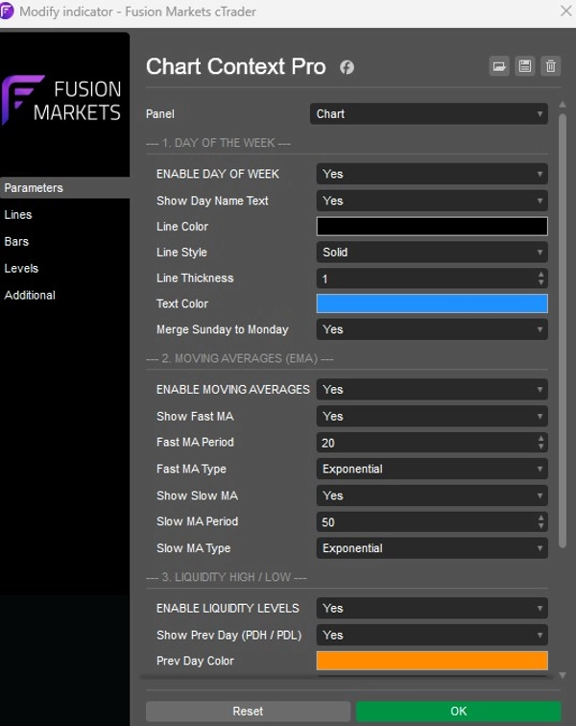
Task: Toggle ENABLE DAY OF WEEK dropdown
Action: (432, 174)
